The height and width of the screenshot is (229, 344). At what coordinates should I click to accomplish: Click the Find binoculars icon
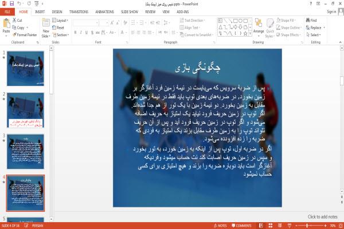(x=308, y=20)
